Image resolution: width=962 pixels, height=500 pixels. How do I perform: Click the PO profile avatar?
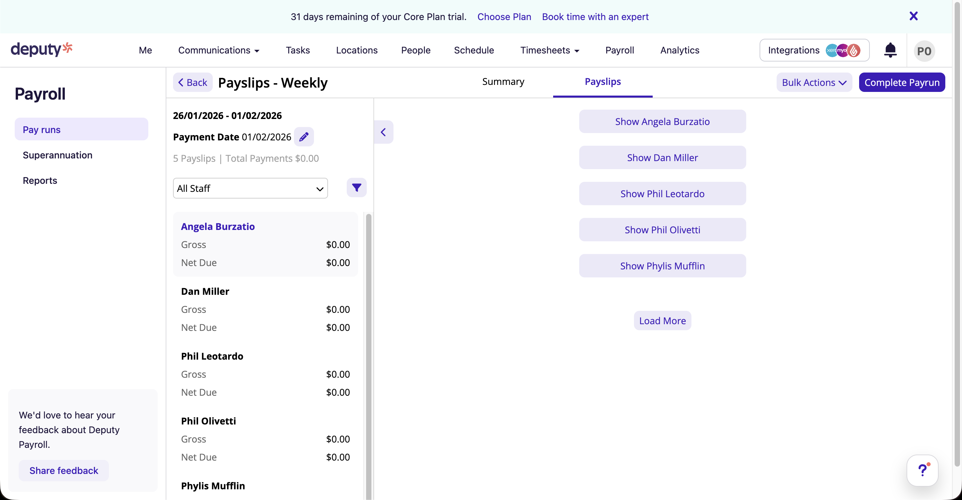(x=924, y=51)
